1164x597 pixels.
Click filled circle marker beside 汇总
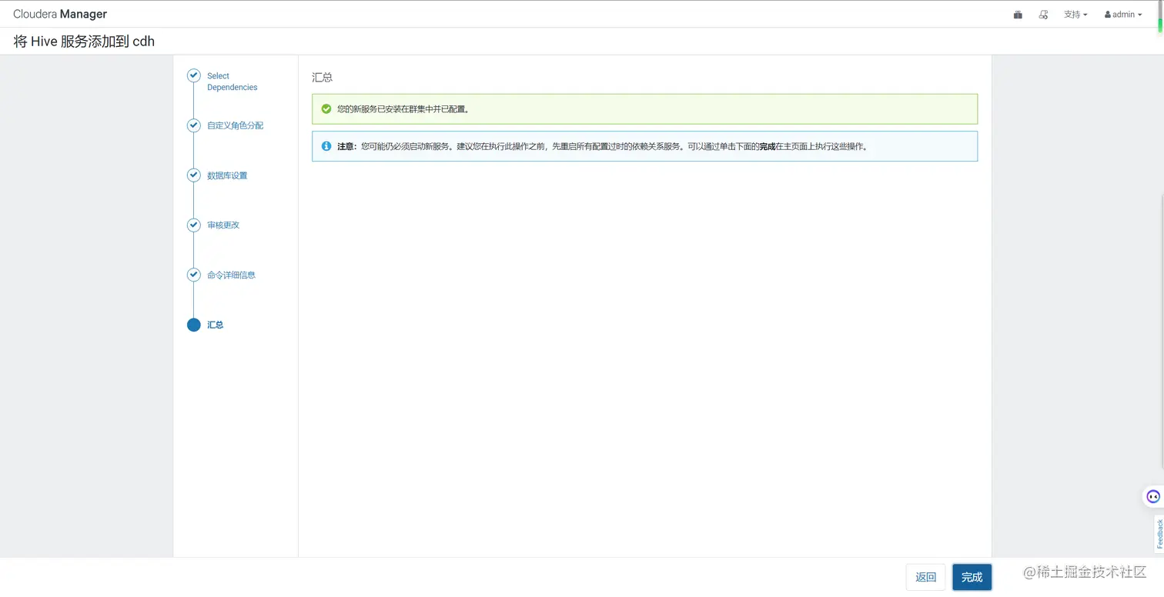pyautogui.click(x=194, y=325)
